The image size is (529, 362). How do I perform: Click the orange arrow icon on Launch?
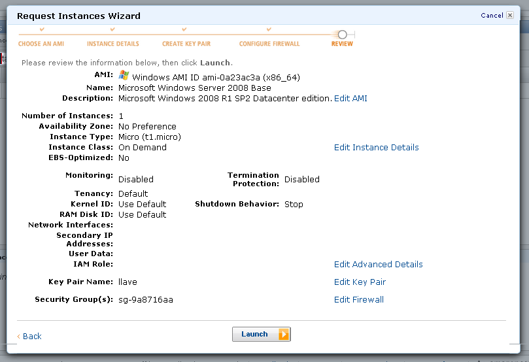[284, 334]
